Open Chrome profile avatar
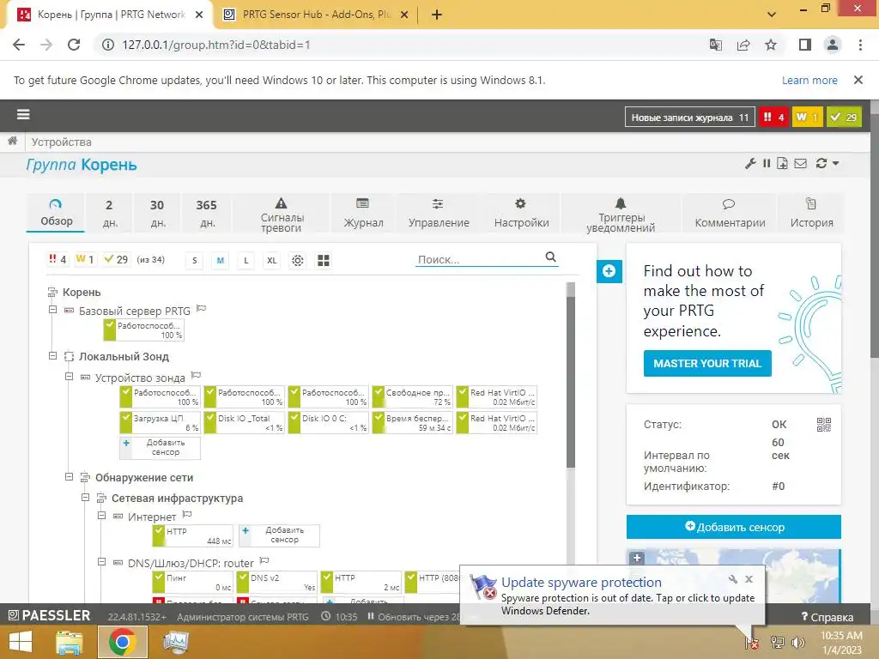This screenshot has width=879, height=659. click(833, 45)
